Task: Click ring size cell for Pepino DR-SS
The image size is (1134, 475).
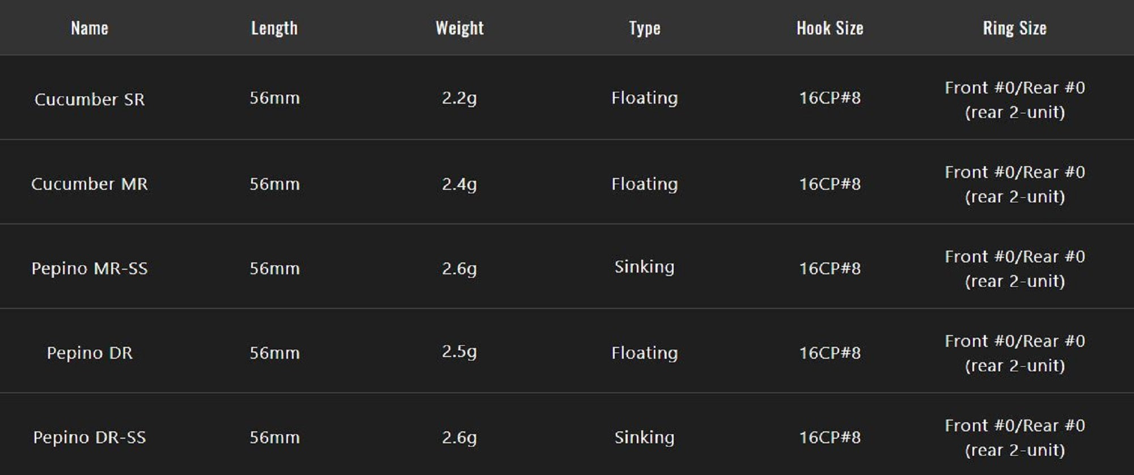Action: (x=1014, y=438)
